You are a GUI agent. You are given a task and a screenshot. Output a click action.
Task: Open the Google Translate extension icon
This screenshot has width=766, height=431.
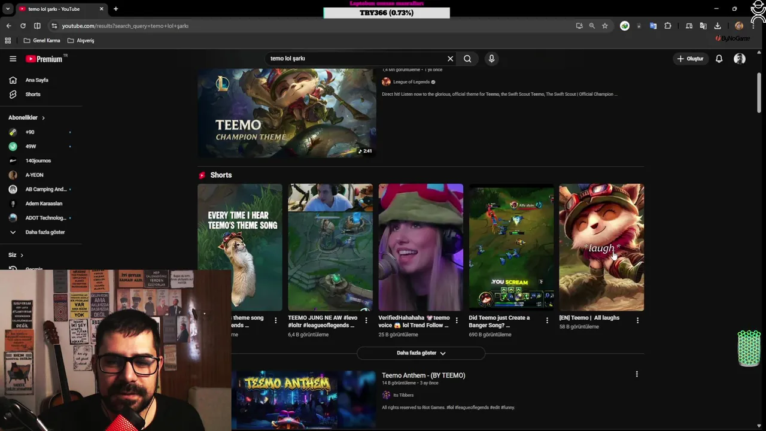[653, 26]
